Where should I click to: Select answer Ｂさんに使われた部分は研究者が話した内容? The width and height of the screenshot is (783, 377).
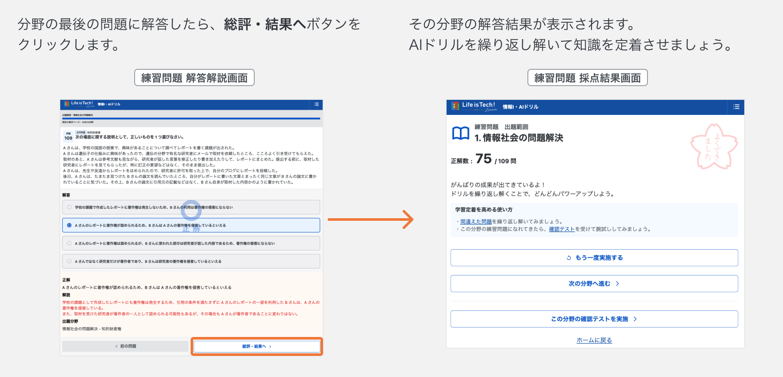[191, 244]
